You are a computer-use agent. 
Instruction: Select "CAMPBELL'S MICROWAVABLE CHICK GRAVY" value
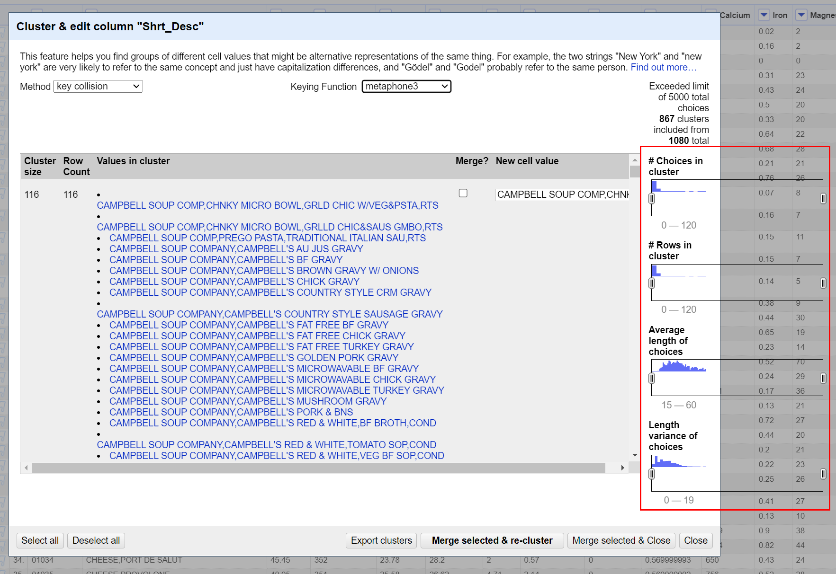tap(273, 380)
